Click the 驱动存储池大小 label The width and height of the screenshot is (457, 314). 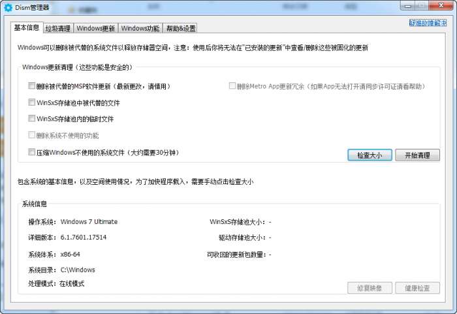point(242,238)
